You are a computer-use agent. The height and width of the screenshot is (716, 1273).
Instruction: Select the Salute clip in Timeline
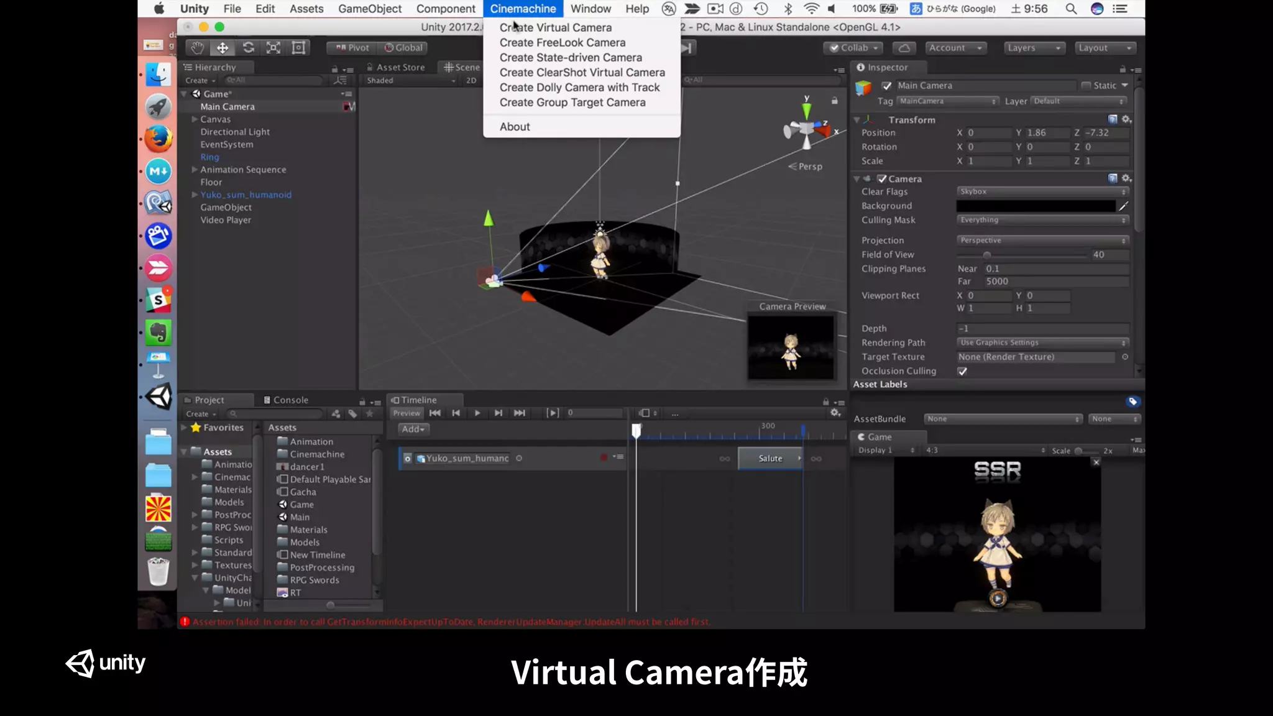pyautogui.click(x=770, y=459)
